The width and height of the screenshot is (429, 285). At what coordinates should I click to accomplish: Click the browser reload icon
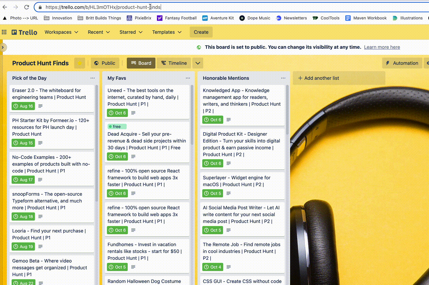click(x=27, y=7)
